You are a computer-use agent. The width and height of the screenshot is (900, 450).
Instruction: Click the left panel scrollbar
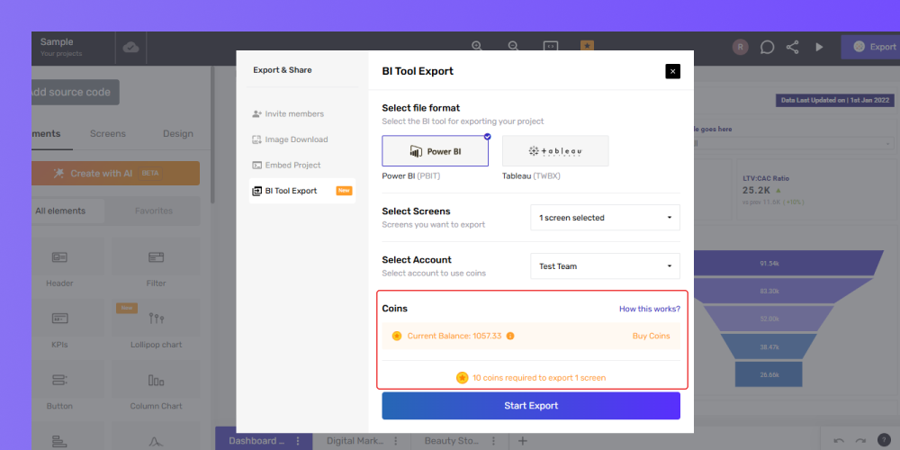212,135
